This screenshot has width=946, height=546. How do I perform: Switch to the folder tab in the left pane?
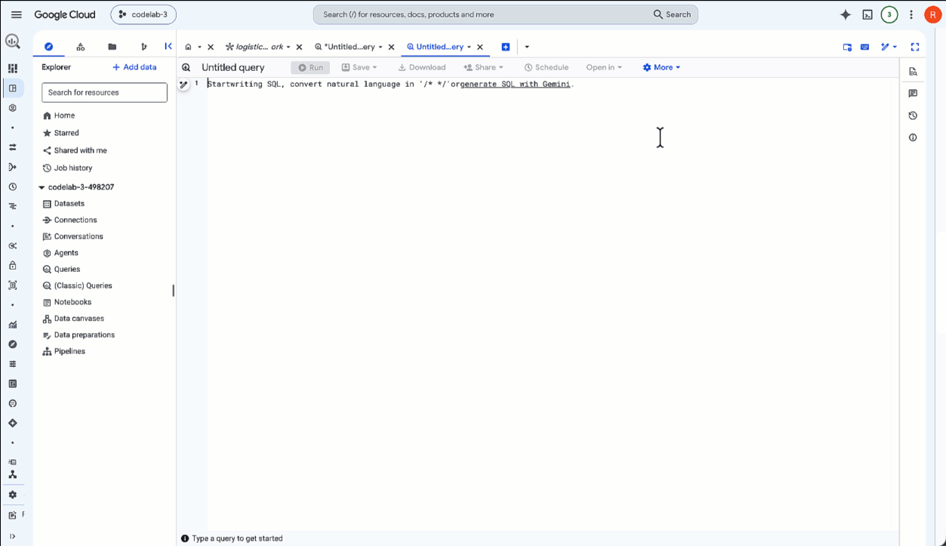point(112,47)
